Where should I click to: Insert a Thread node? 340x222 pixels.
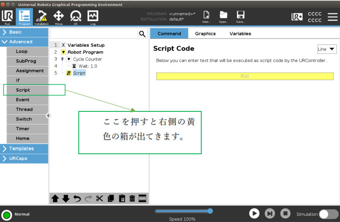point(27,109)
